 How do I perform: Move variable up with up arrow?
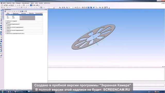[x=13, y=11]
